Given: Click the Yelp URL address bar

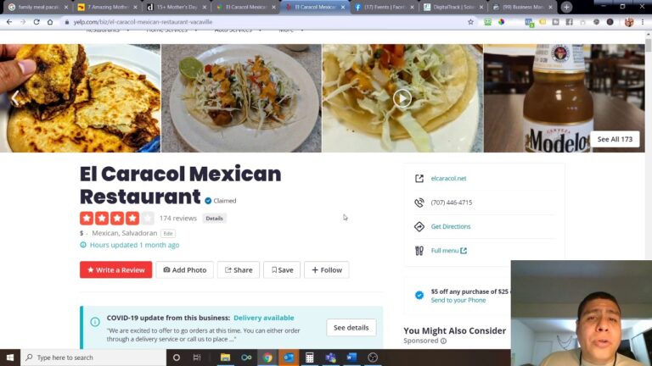Looking at the screenshot, I should coord(266,22).
